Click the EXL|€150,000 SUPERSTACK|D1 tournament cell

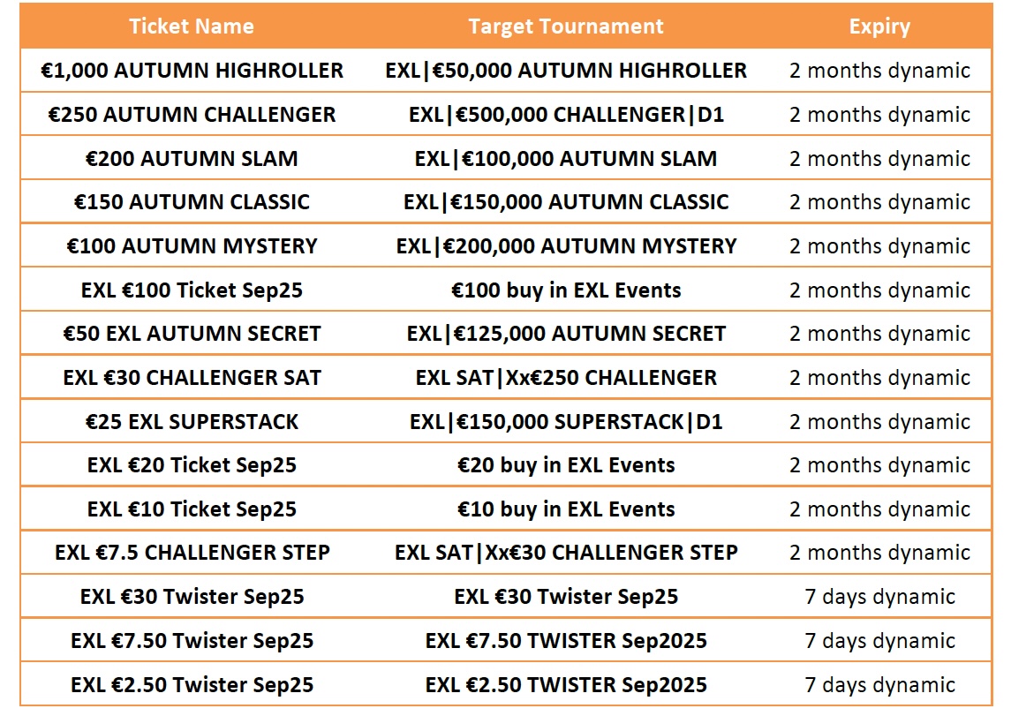point(565,421)
